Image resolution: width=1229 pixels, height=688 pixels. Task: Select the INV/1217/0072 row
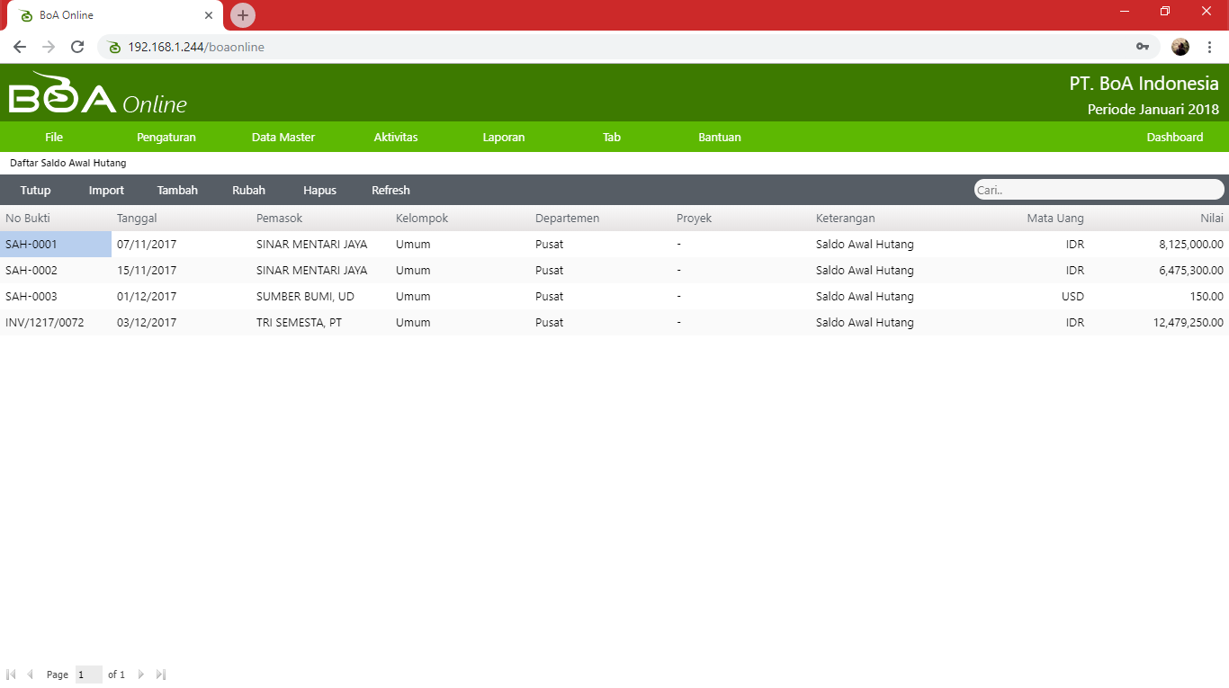click(x=45, y=323)
